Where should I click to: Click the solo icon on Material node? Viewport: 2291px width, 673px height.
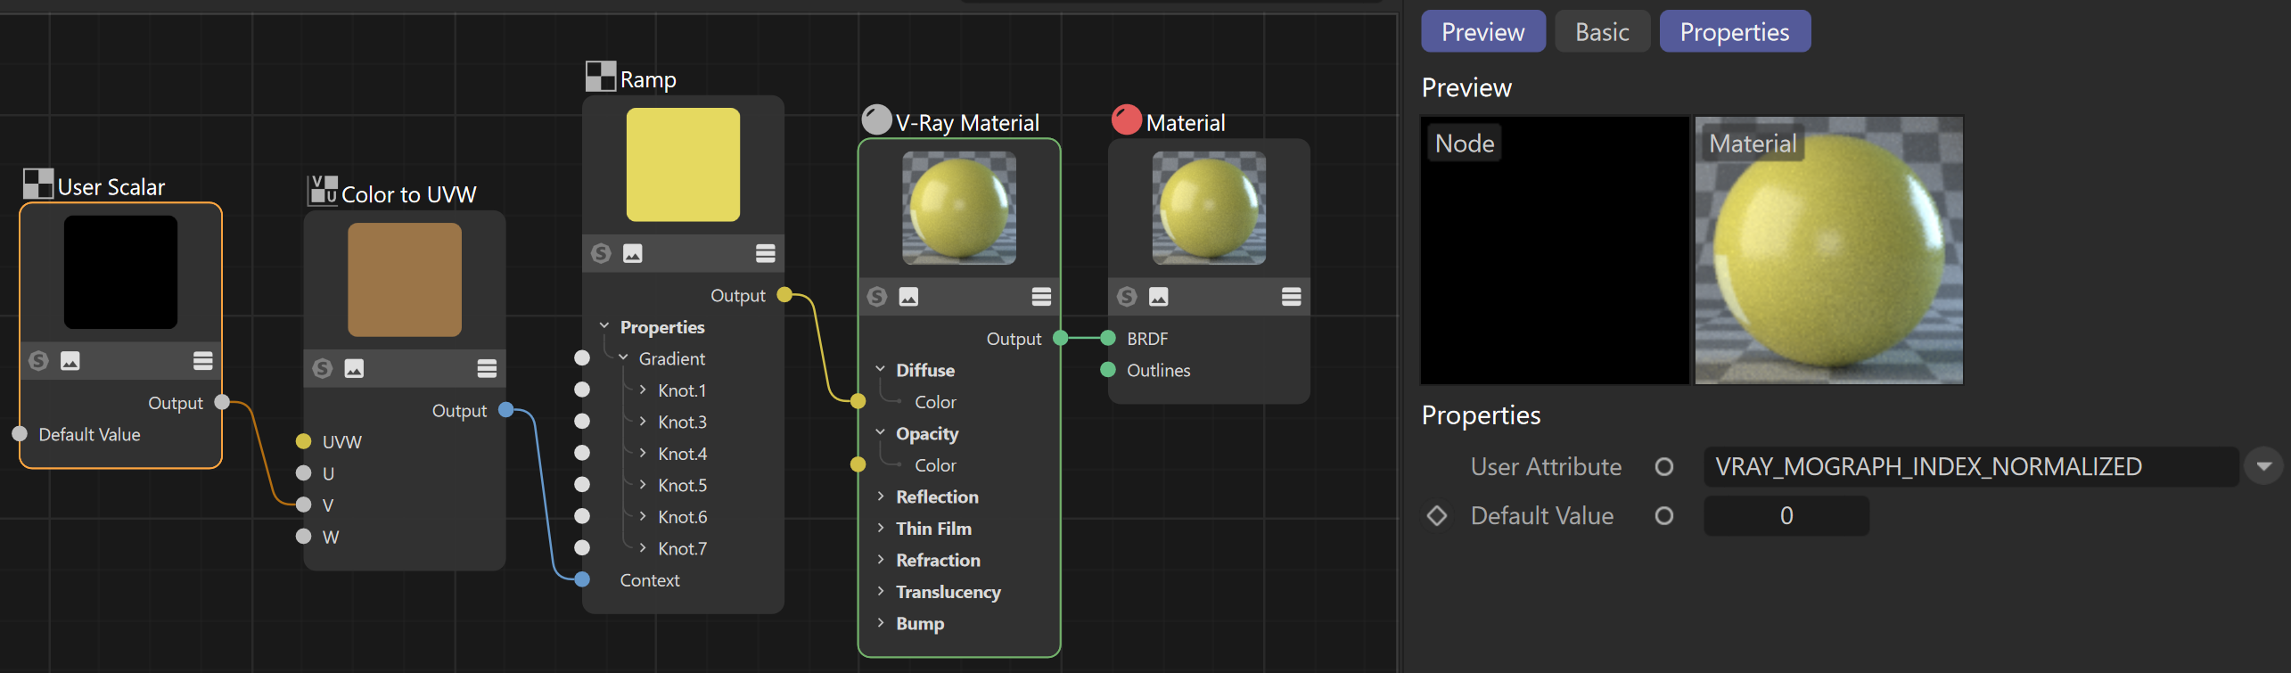[x=1127, y=297]
